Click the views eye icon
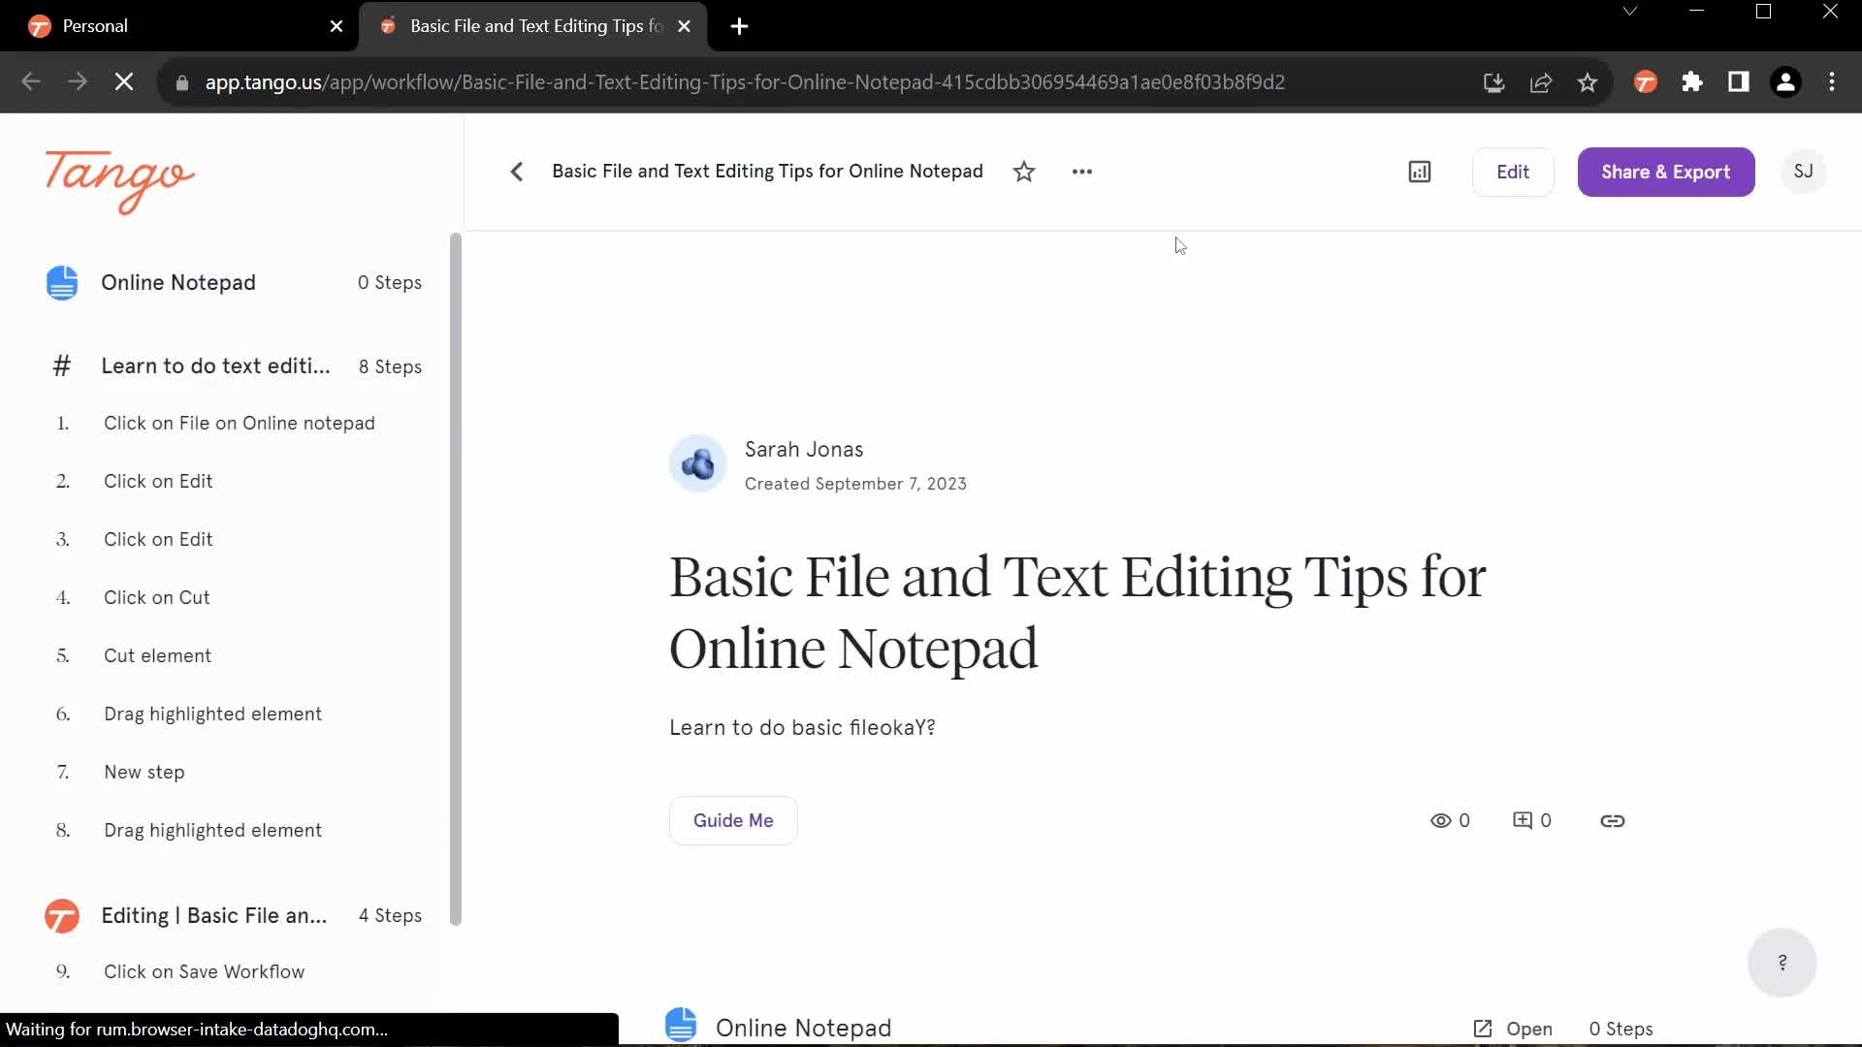The width and height of the screenshot is (1862, 1047). pos(1441,820)
